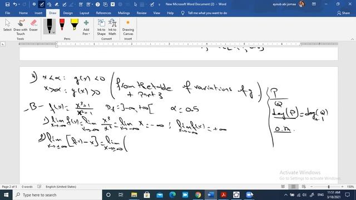Switch to the References tab
The image size is (356, 200).
pos(103,13)
